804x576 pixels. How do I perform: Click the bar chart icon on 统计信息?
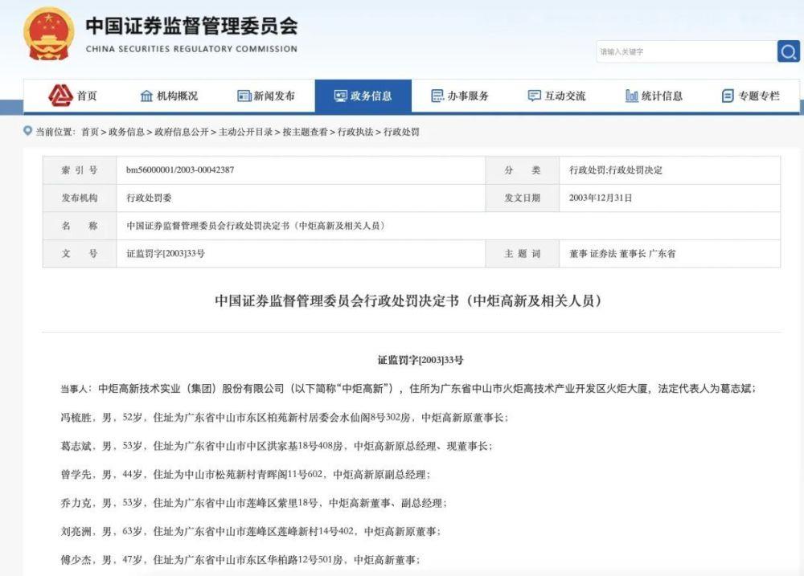pyautogui.click(x=630, y=94)
